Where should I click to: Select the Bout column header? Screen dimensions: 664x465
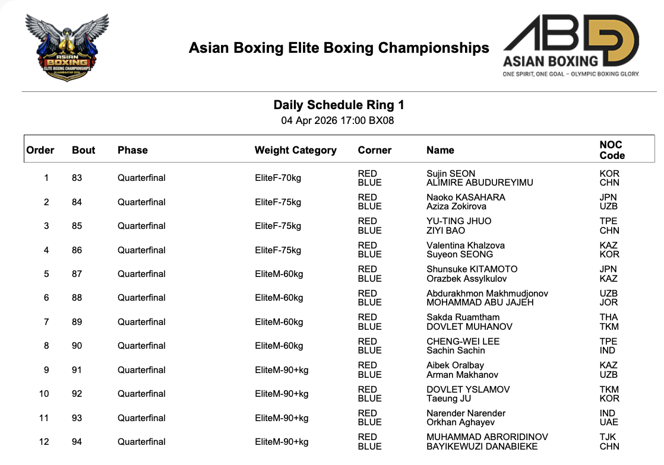click(x=84, y=150)
